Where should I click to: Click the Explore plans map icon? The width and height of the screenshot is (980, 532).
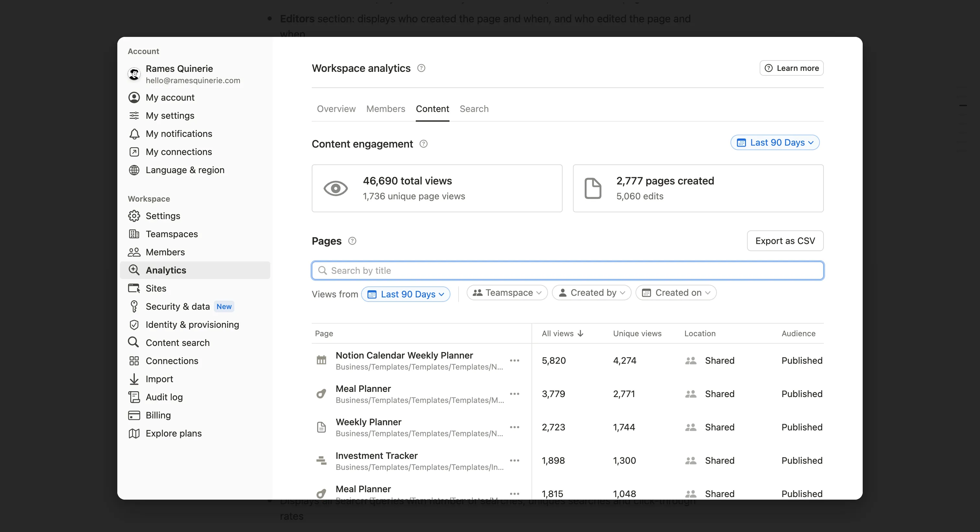click(134, 434)
